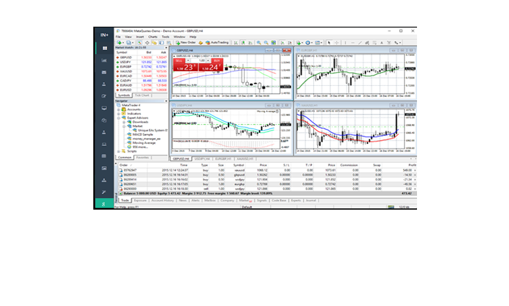Select XAUUSD row in Market Watch

tap(142, 71)
